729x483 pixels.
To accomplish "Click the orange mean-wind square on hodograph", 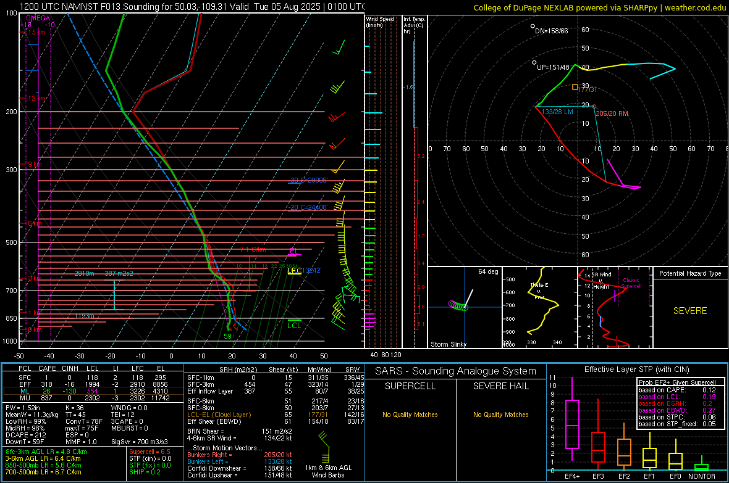I will (x=575, y=87).
